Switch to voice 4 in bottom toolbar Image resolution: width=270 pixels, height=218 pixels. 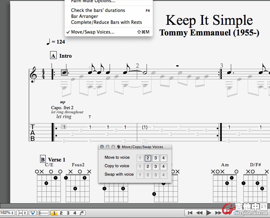(75, 213)
